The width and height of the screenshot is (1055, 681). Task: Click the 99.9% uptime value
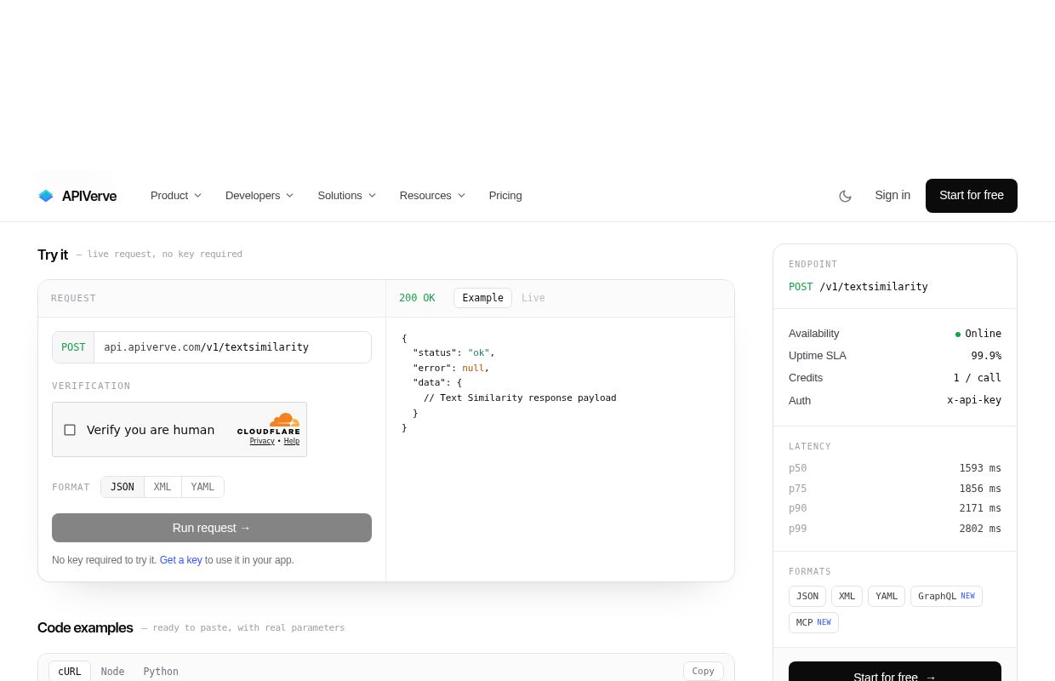[x=986, y=356]
